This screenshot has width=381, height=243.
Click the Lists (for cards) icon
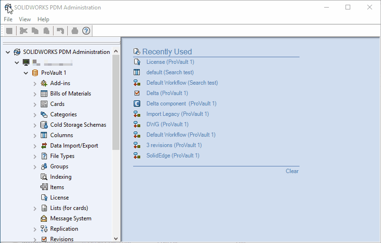44,208
